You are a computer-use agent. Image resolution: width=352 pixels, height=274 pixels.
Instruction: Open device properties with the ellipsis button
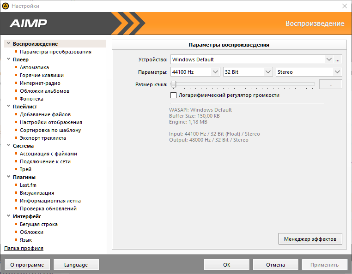click(337, 60)
